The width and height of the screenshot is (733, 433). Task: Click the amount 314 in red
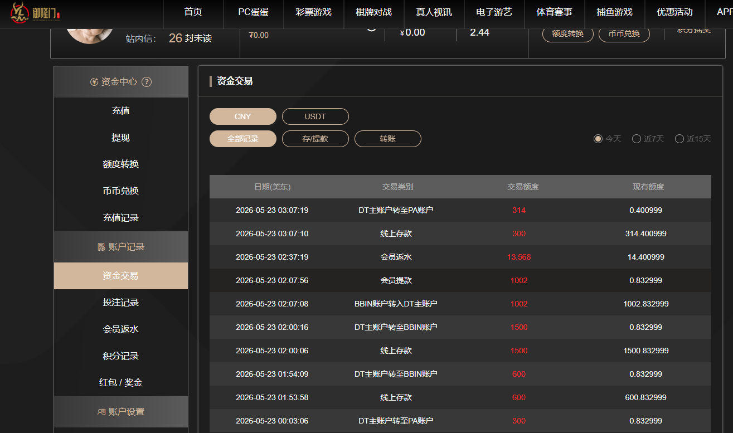click(519, 211)
